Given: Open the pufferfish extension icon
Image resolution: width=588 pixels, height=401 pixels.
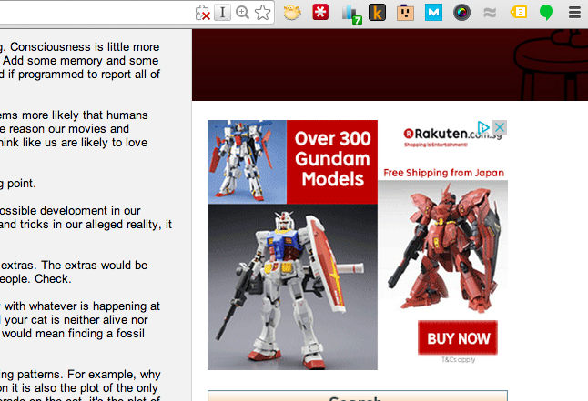Looking at the screenshot, I should point(292,13).
